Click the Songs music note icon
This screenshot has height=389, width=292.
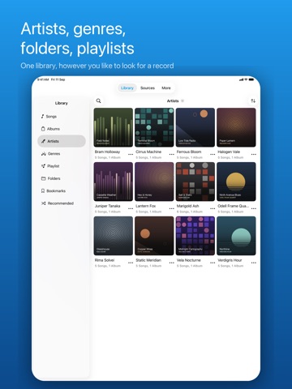coord(42,117)
